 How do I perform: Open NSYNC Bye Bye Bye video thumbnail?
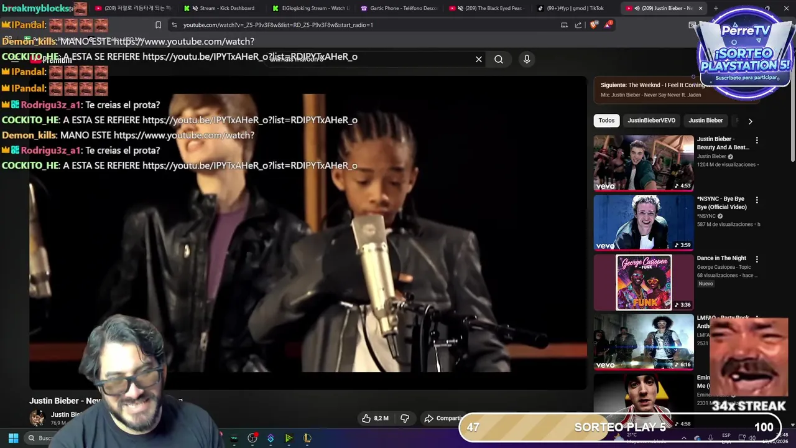coord(644,223)
